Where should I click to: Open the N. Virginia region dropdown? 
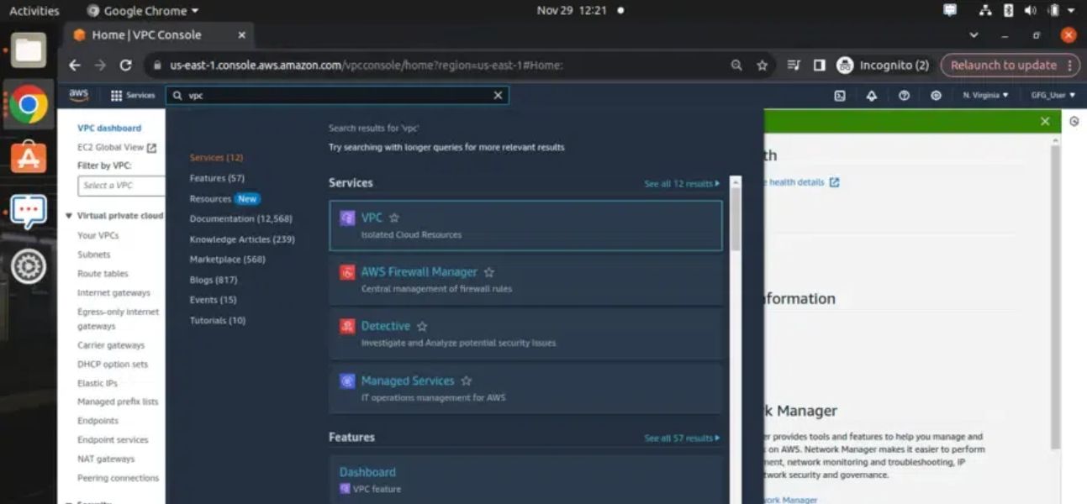tap(985, 96)
